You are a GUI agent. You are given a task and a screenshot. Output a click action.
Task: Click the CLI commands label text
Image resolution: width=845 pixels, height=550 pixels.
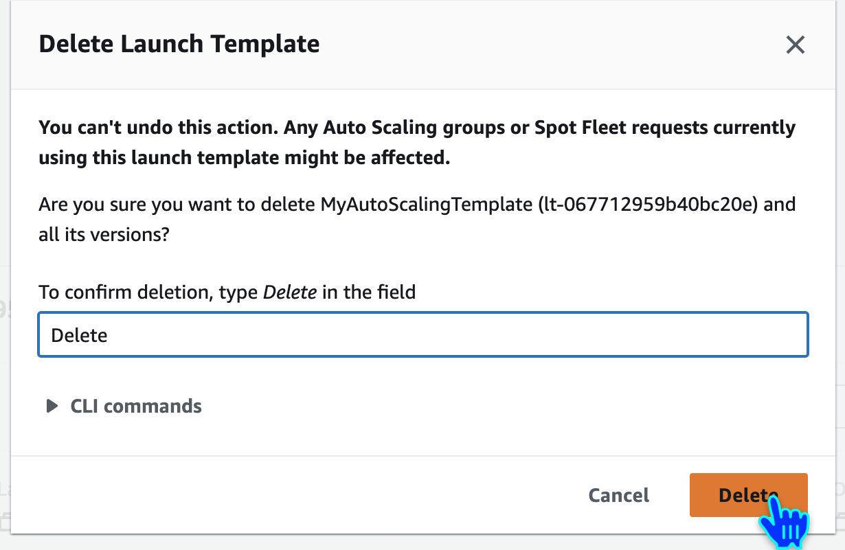pyautogui.click(x=136, y=406)
